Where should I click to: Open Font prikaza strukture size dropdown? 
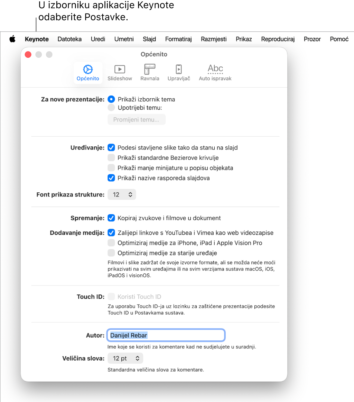[x=122, y=194]
